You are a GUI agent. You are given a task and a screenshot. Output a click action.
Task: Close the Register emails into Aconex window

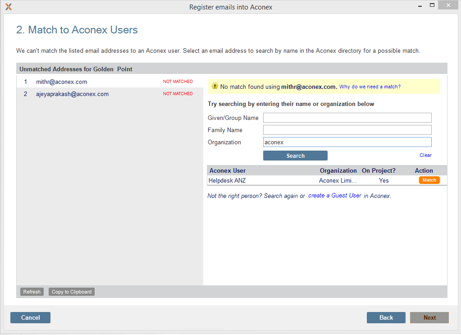tap(448, 5)
